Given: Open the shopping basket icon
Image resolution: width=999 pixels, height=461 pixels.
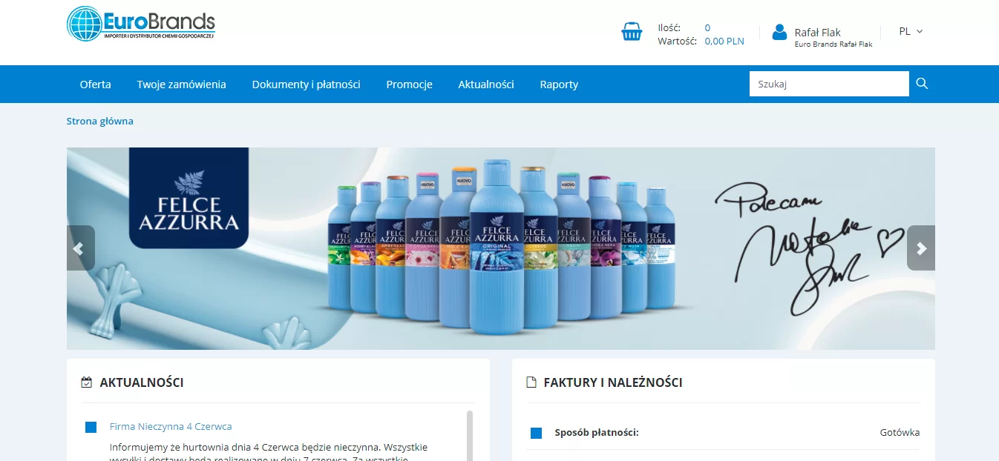Looking at the screenshot, I should (x=632, y=32).
